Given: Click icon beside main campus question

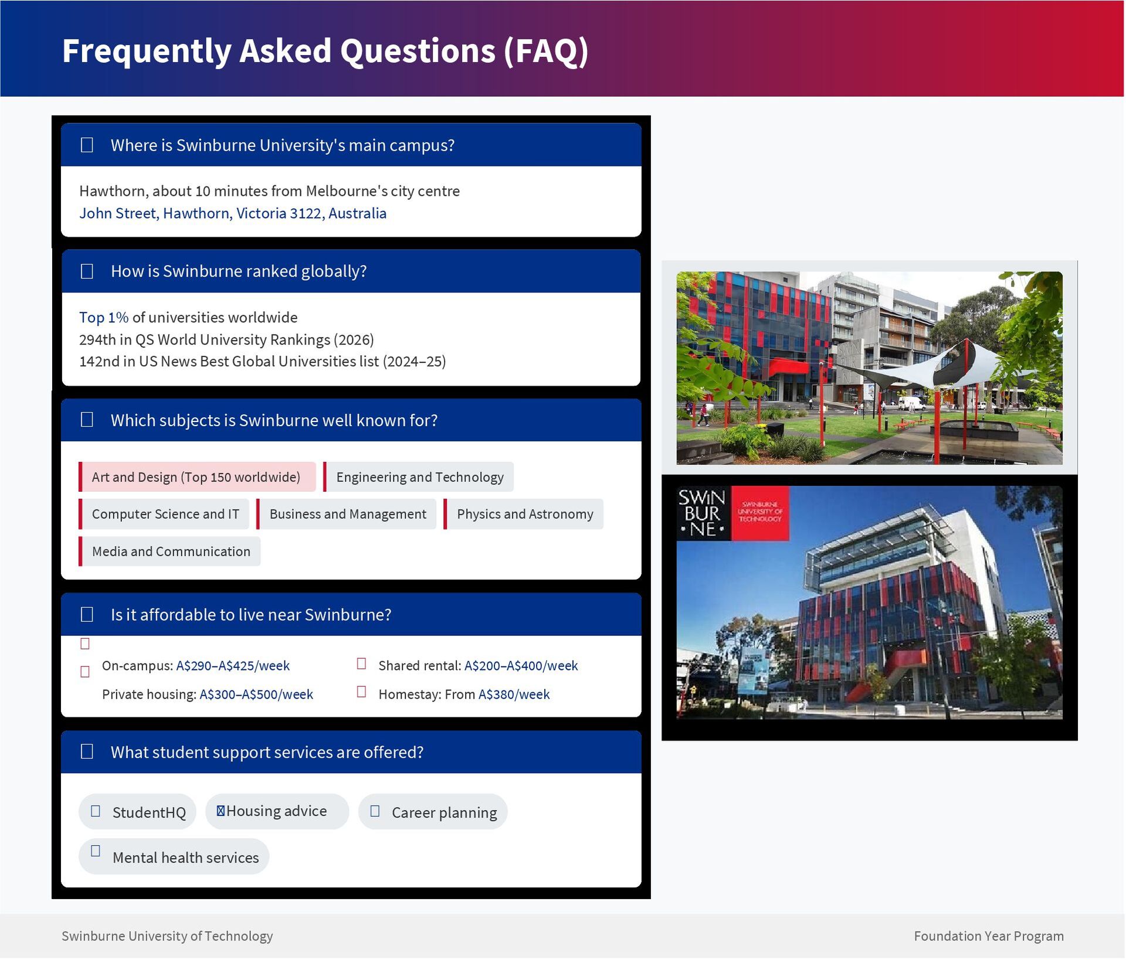Looking at the screenshot, I should point(87,145).
